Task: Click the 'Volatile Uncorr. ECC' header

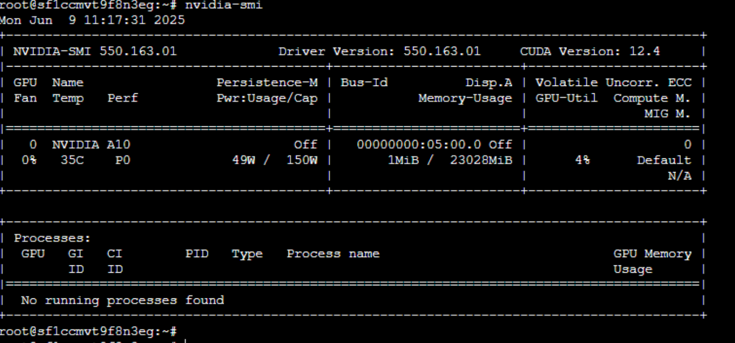Action: 614,82
